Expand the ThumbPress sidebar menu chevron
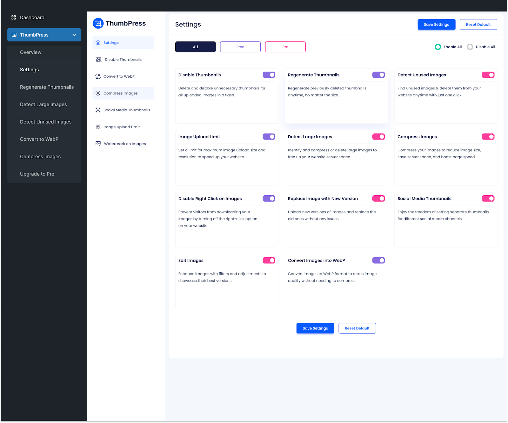 pyautogui.click(x=74, y=35)
